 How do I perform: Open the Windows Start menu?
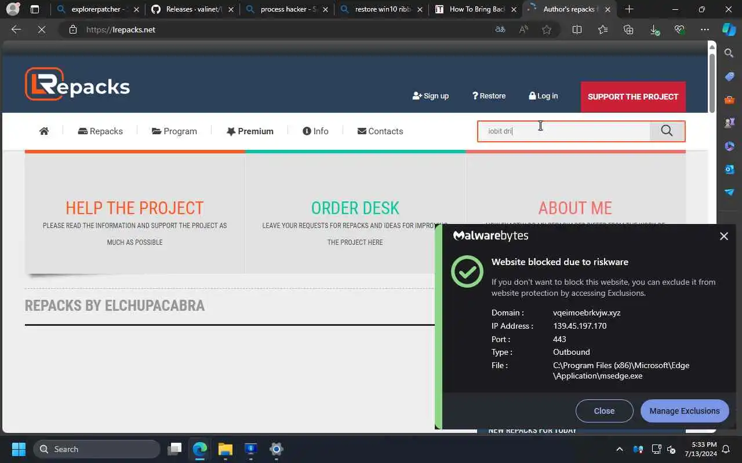pyautogui.click(x=19, y=449)
